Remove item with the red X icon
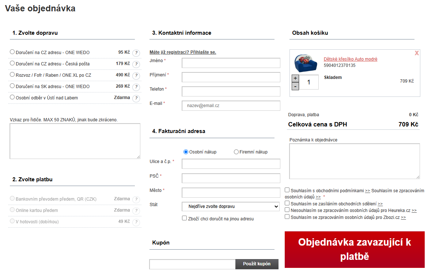Viewport: 428px width, 273px height. (x=417, y=53)
